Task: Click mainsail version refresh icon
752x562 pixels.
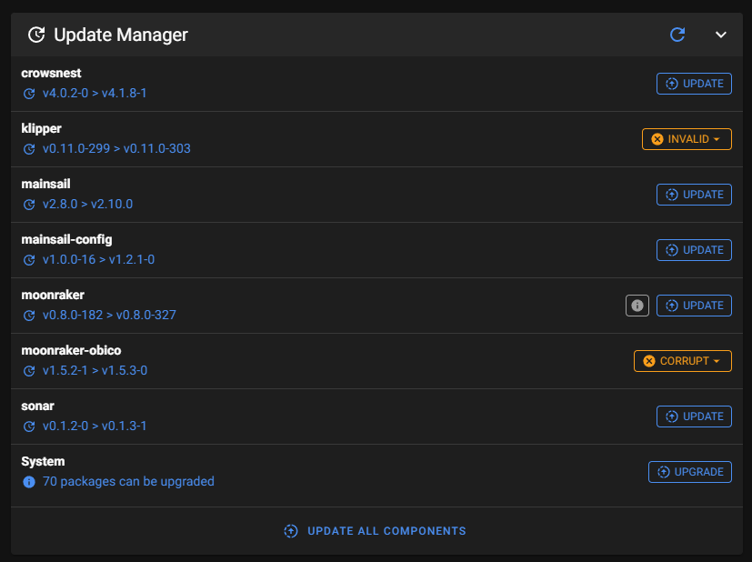Action: click(29, 205)
